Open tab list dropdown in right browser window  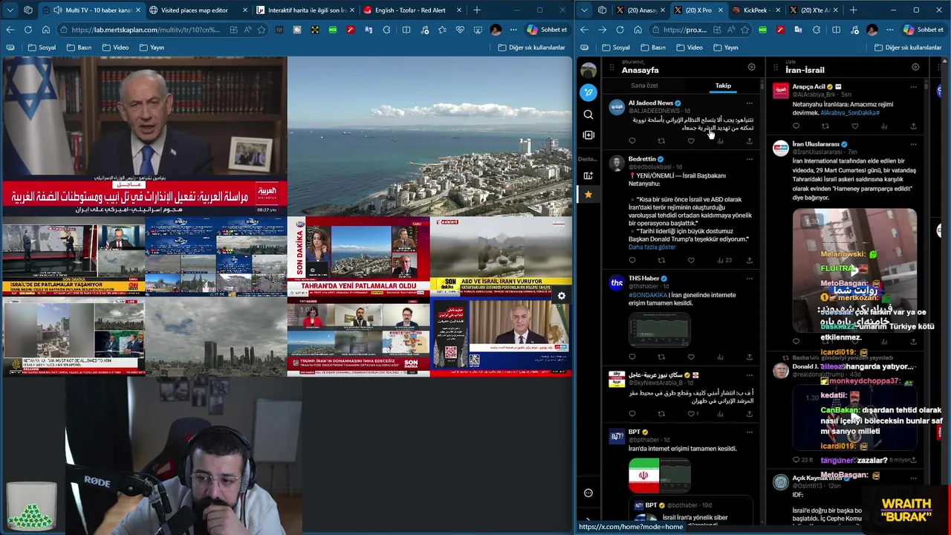tap(584, 10)
